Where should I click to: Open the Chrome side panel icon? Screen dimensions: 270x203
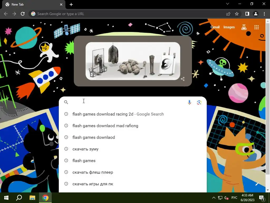247,14
